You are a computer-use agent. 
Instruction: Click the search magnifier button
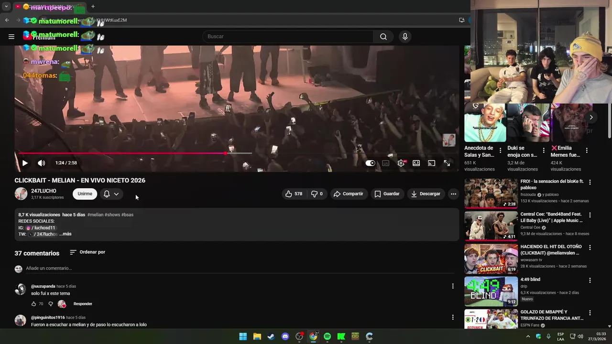383,36
